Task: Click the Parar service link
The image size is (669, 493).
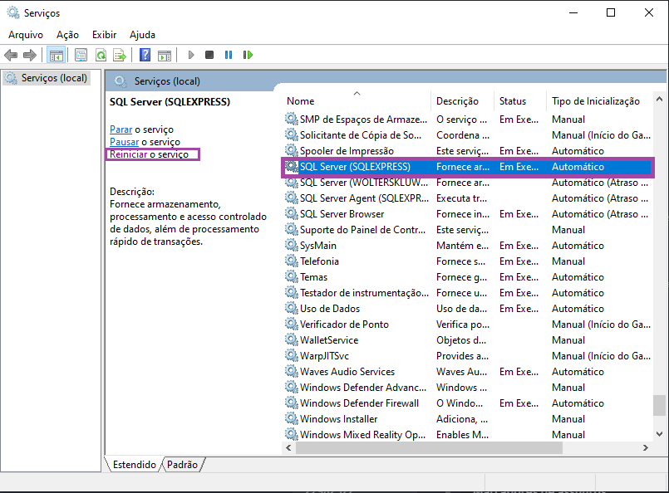Action: (x=121, y=129)
